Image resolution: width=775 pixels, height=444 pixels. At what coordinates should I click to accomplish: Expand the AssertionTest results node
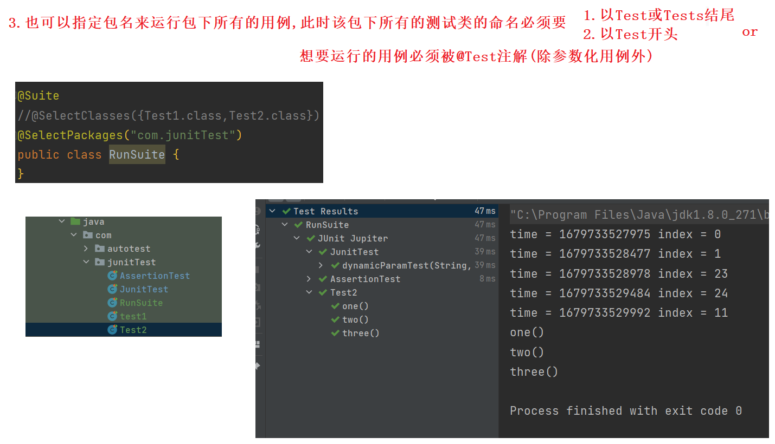(x=309, y=279)
